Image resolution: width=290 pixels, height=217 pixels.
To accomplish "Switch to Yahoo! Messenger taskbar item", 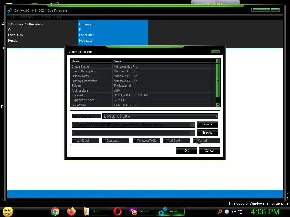I will [140, 211].
